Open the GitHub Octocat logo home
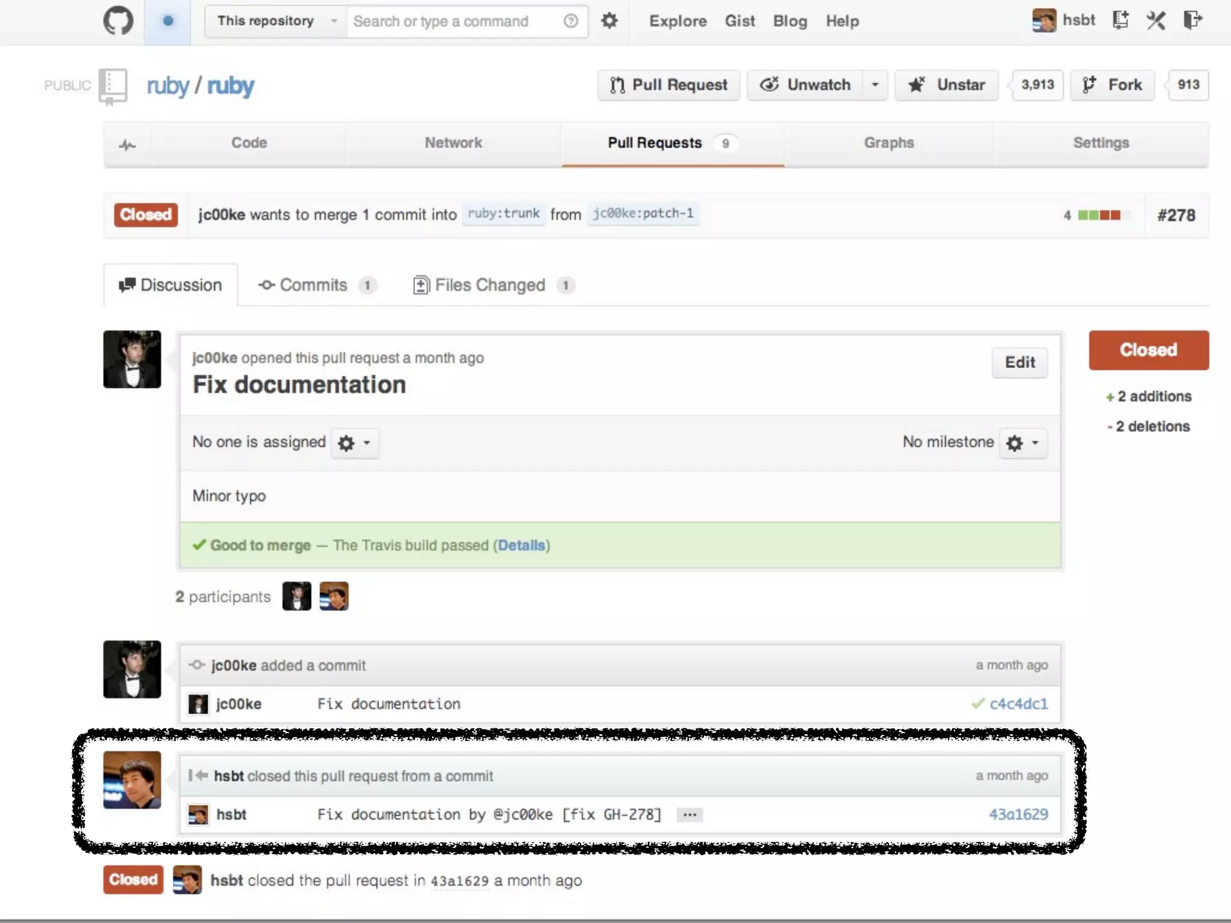The image size is (1231, 923). click(x=118, y=21)
